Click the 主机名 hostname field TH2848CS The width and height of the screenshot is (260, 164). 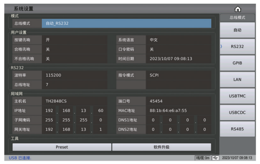tap(75, 101)
